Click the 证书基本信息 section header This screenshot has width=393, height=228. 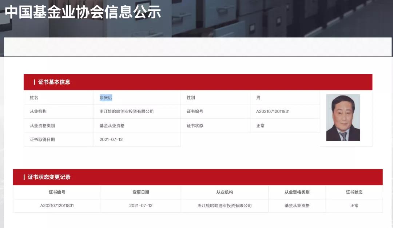click(x=53, y=82)
